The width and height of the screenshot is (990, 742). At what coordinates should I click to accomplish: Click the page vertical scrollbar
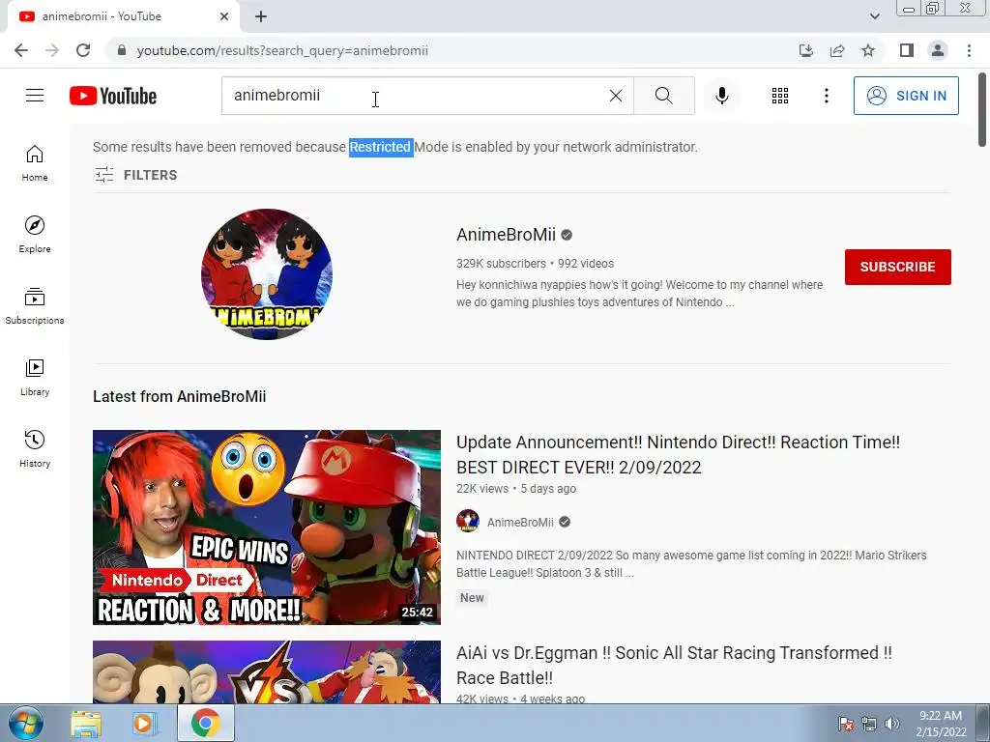(982, 109)
